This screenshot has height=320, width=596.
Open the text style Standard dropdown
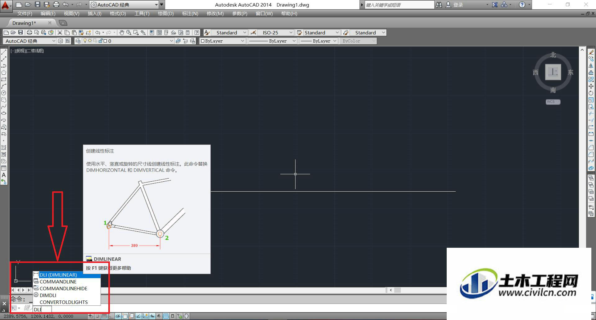coord(229,33)
